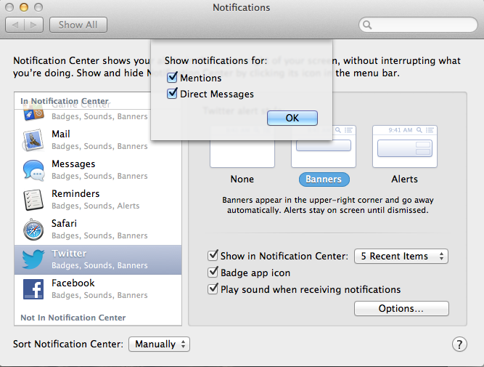This screenshot has width=484, height=367.
Task: Click the Show All button
Action: point(78,25)
